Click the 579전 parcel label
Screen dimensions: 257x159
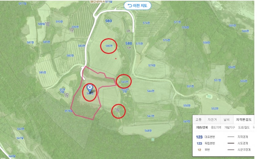pos(152,65)
